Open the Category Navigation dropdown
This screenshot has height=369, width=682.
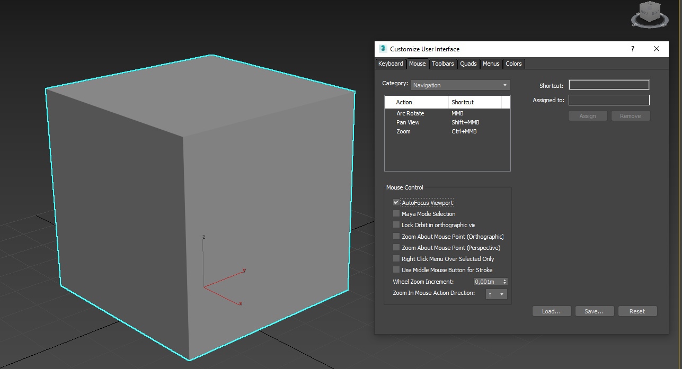[x=460, y=85]
